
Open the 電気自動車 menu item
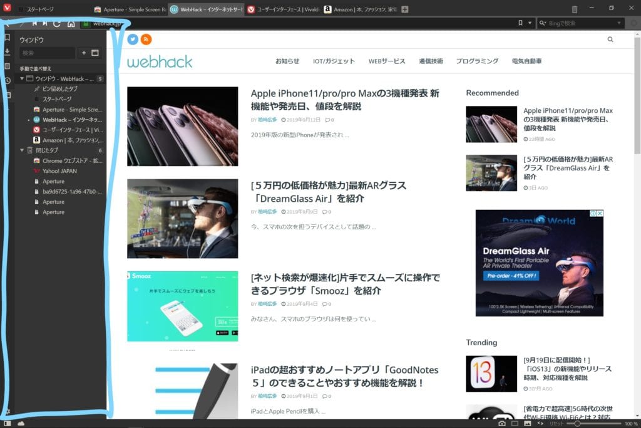coord(526,61)
